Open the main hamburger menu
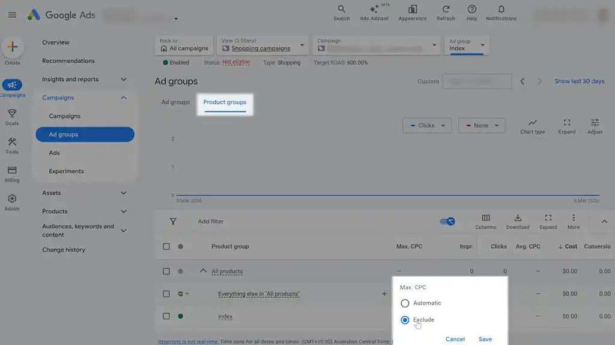 [12, 15]
